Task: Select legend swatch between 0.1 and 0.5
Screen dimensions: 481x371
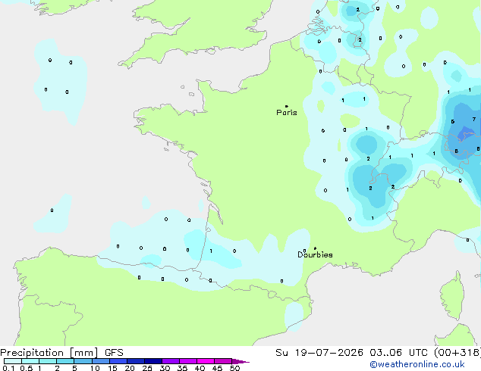Action: coord(13,361)
